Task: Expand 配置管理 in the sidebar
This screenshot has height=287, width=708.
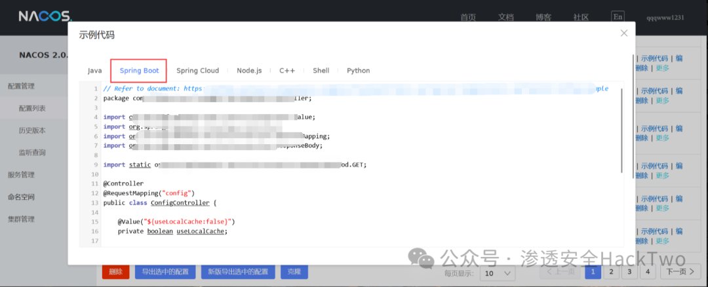Action: click(21, 86)
